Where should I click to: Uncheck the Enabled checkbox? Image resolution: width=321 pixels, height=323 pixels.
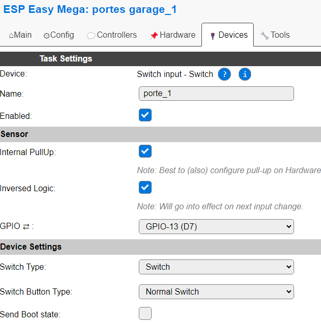(x=145, y=115)
